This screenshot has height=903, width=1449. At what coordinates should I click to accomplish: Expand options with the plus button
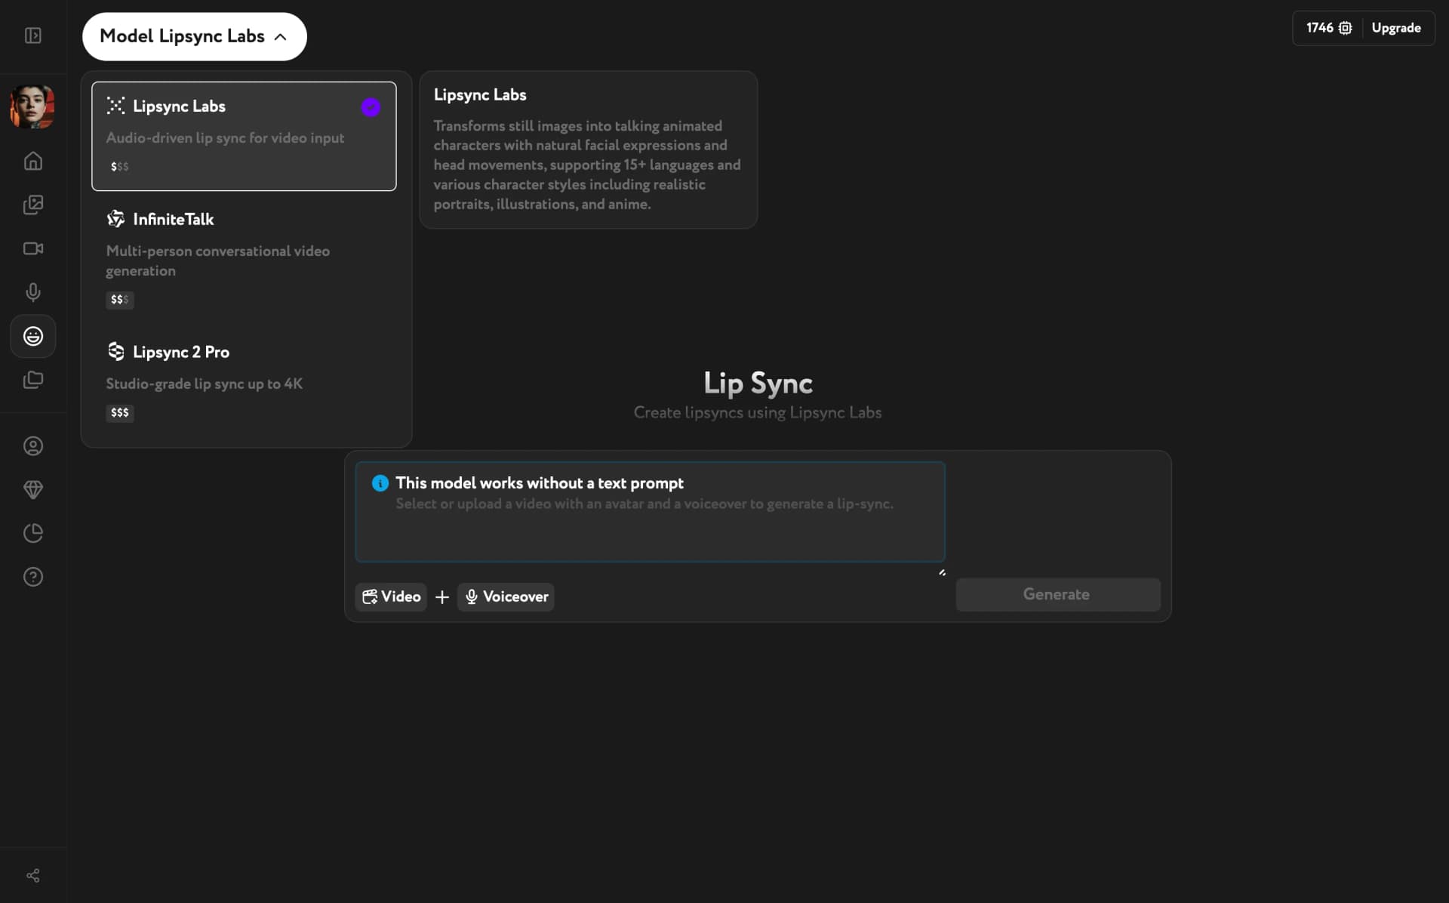tap(441, 596)
